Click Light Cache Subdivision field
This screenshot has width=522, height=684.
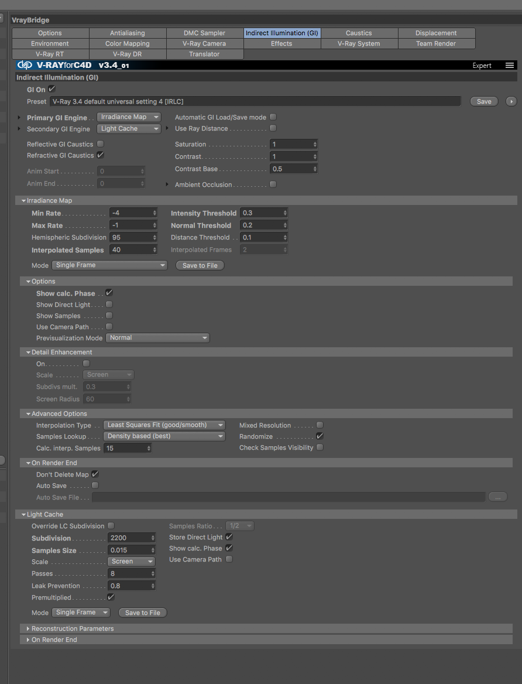point(129,538)
